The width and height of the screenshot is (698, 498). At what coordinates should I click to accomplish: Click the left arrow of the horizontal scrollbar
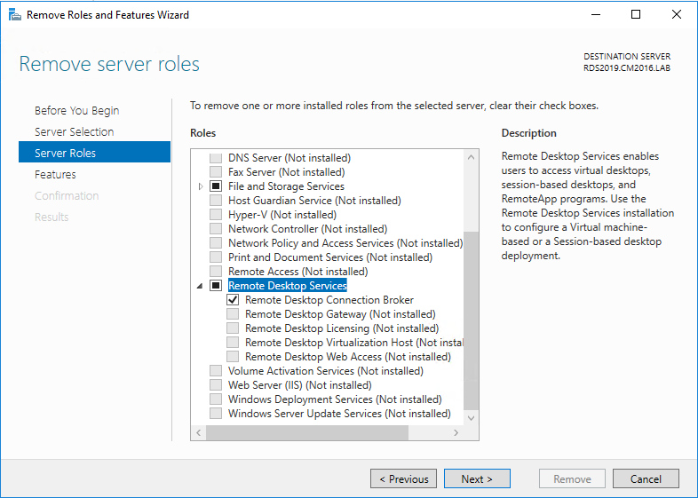(199, 432)
